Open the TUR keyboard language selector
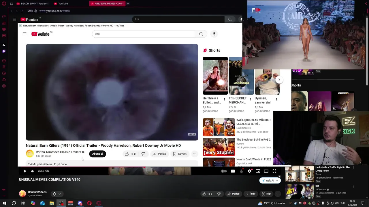This screenshot has height=207, width=369. click(343, 203)
